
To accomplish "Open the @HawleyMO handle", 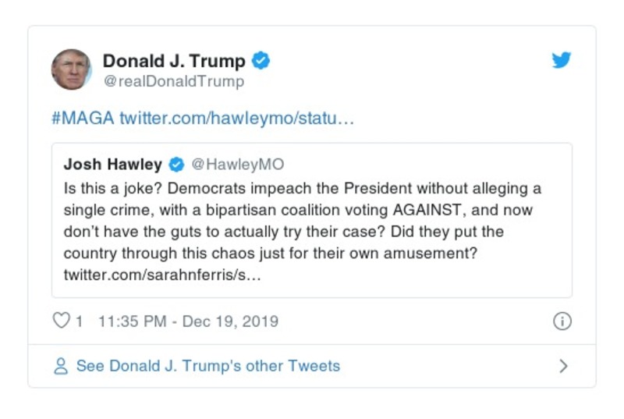I will (238, 165).
